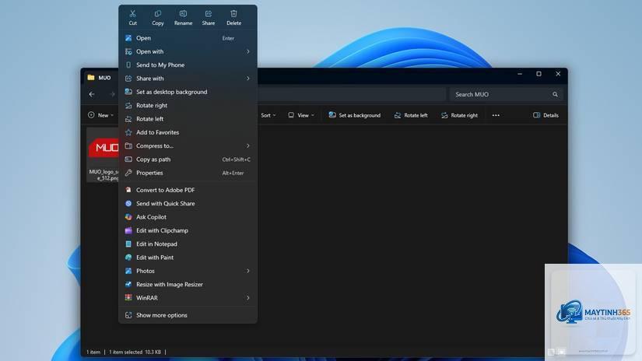The height and width of the screenshot is (361, 642).
Task: Open the View dropdown in File Explorer
Action: pos(301,115)
